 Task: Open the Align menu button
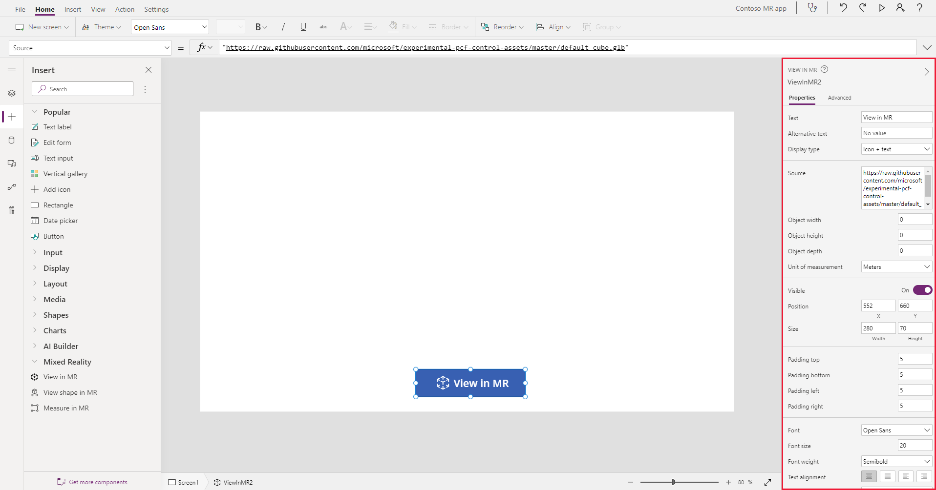pos(553,27)
